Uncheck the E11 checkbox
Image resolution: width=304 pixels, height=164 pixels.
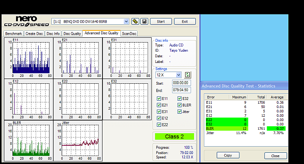159,98
